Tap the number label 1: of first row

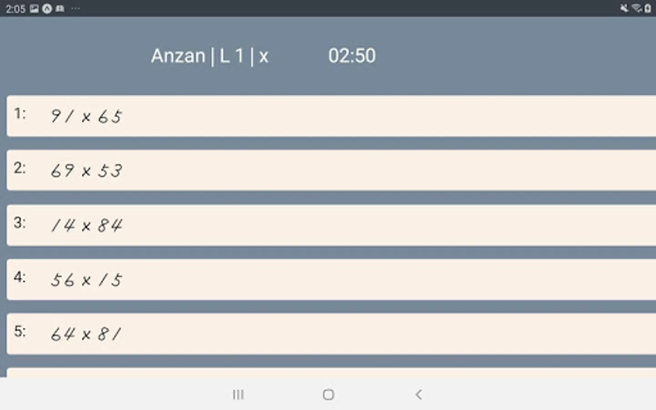(x=20, y=113)
